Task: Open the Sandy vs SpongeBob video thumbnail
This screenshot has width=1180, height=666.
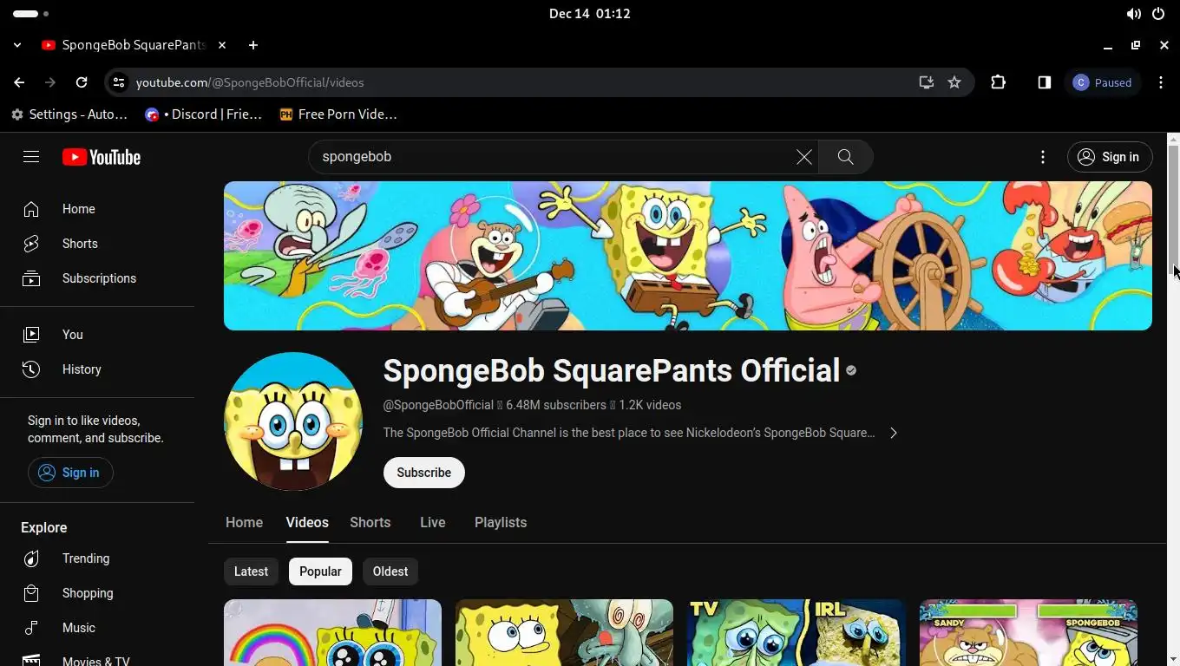Action: tap(1028, 633)
